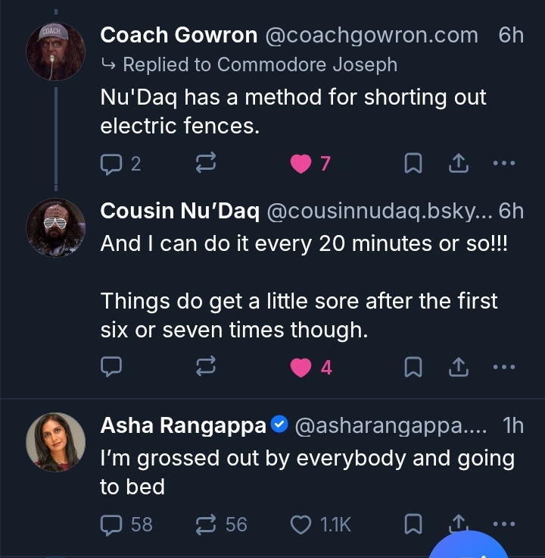Share Cousin Nu'Daq's post
Screen dimensions: 545x558
(458, 368)
